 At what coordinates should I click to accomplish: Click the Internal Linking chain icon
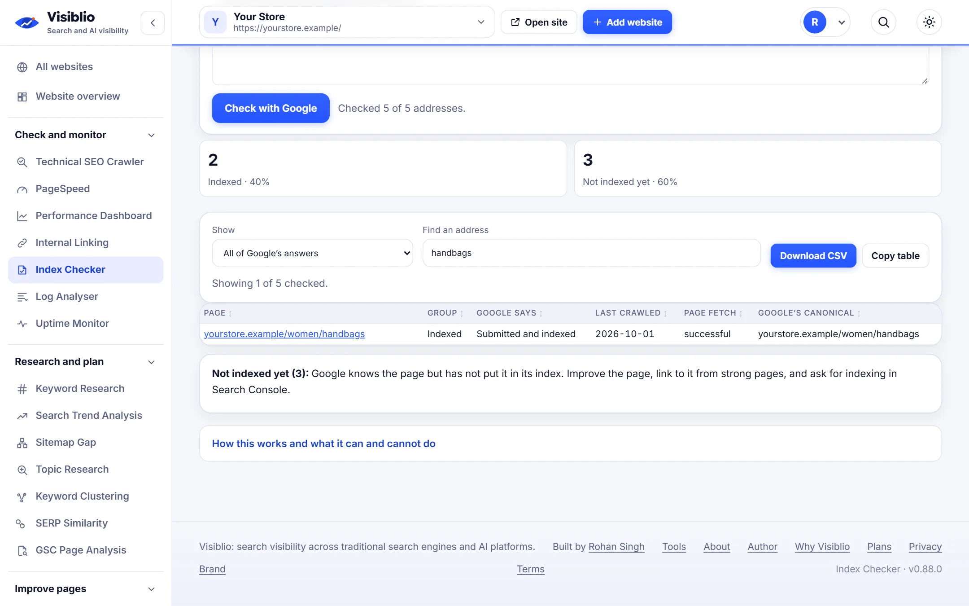coord(22,243)
